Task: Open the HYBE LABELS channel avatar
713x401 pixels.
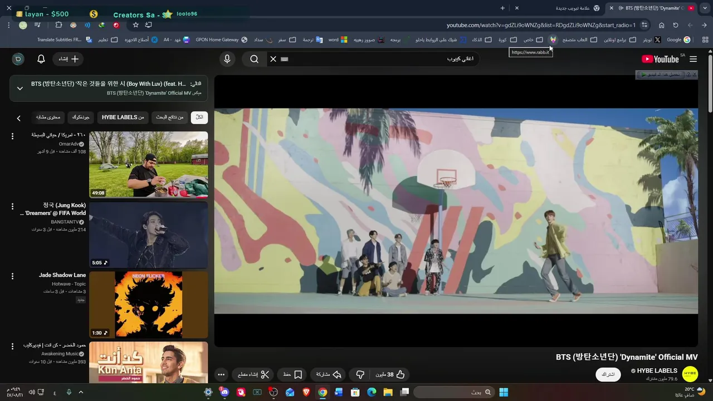Action: (x=690, y=374)
